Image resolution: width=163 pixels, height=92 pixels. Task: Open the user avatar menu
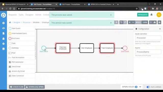(x=159, y=15)
